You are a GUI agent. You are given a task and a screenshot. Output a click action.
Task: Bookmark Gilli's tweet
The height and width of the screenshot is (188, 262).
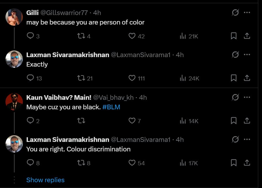click(x=234, y=36)
